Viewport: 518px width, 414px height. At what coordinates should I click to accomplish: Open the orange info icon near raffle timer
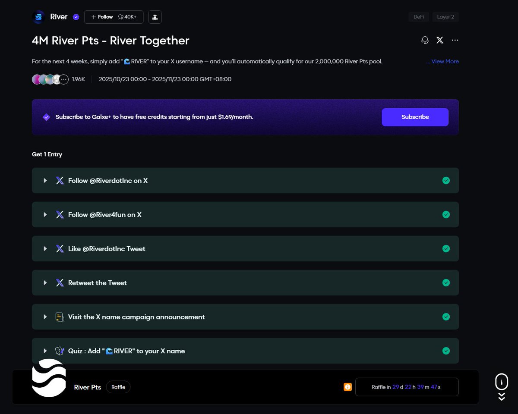tap(347, 387)
